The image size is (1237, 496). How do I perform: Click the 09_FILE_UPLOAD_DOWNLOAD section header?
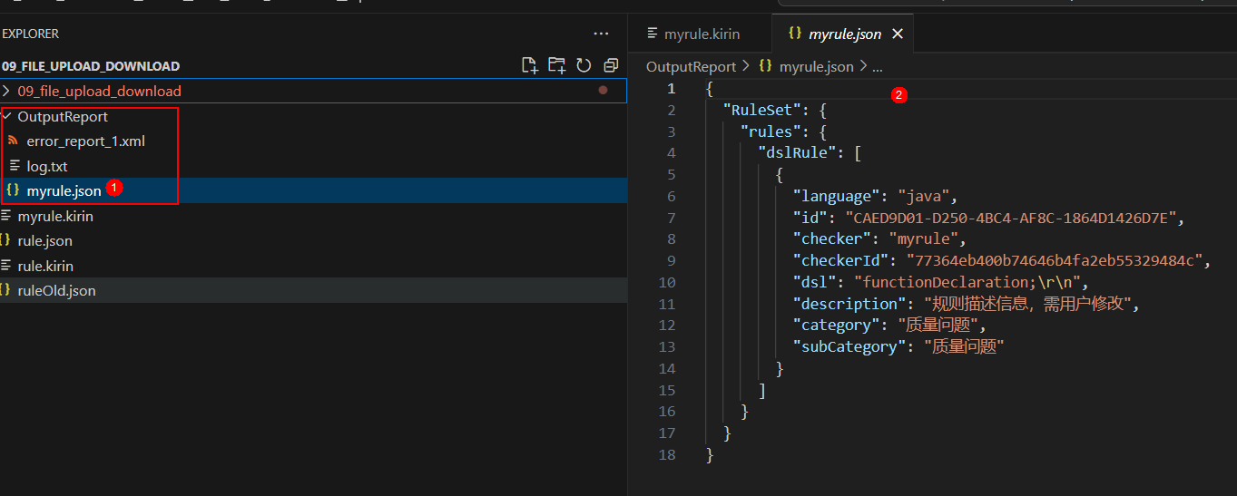(x=91, y=66)
